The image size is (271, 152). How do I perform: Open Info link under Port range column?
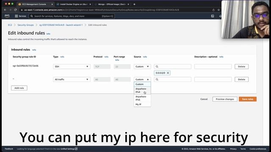pos(117,60)
